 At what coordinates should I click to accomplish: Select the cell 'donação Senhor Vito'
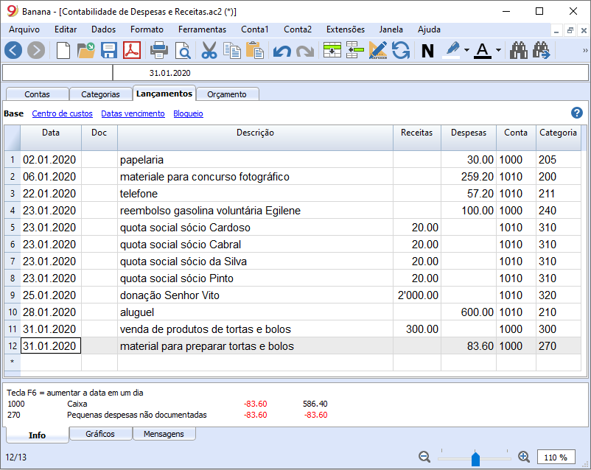point(255,295)
